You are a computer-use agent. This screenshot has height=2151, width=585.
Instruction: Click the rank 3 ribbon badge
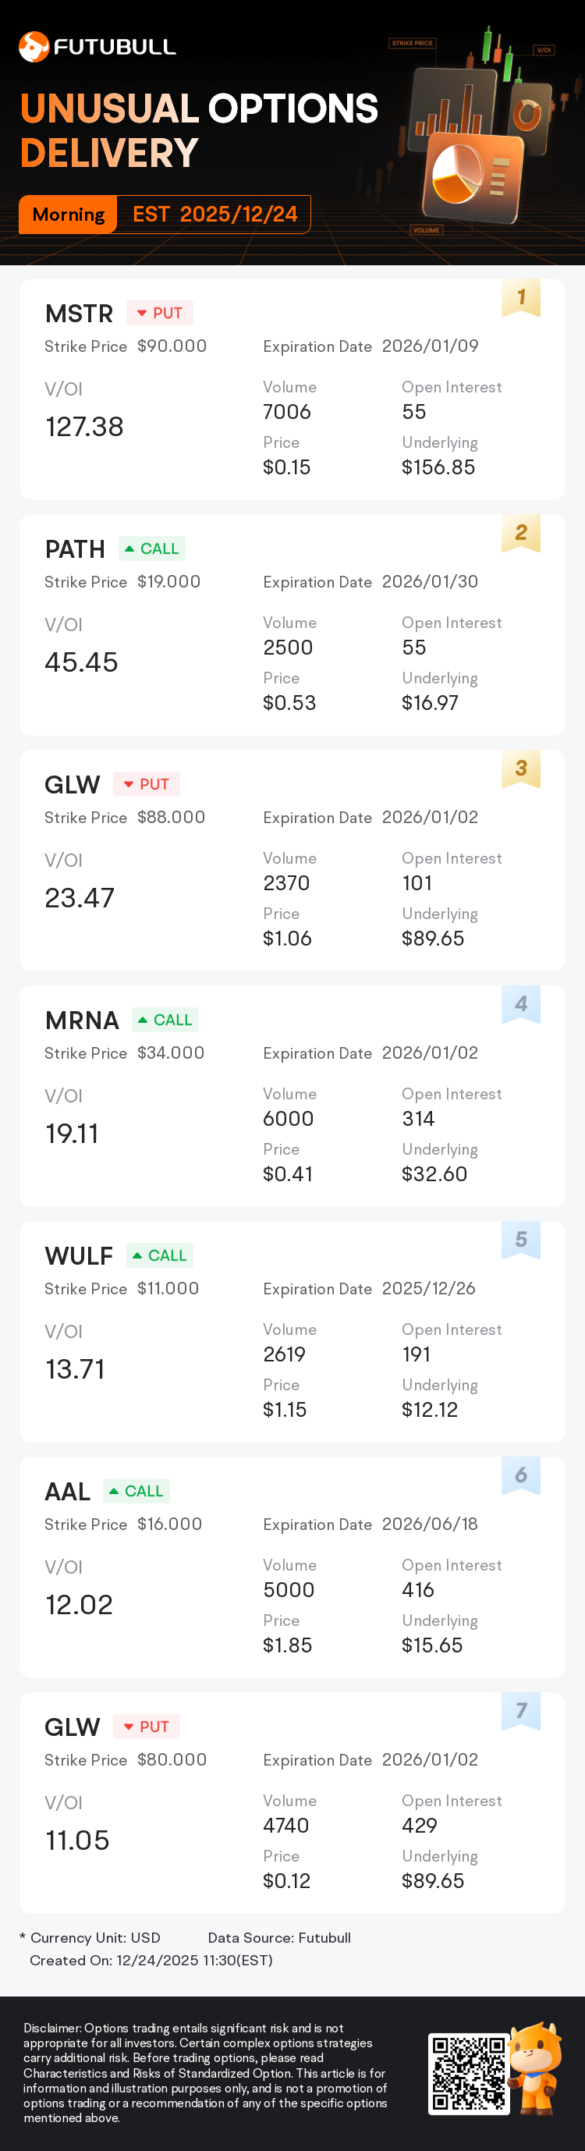[x=521, y=768]
